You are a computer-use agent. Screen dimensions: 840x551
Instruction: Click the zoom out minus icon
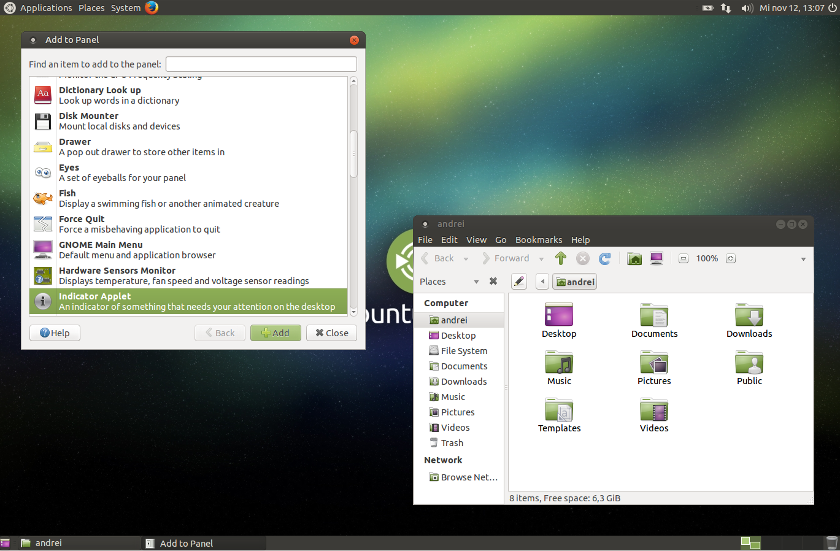coord(684,258)
